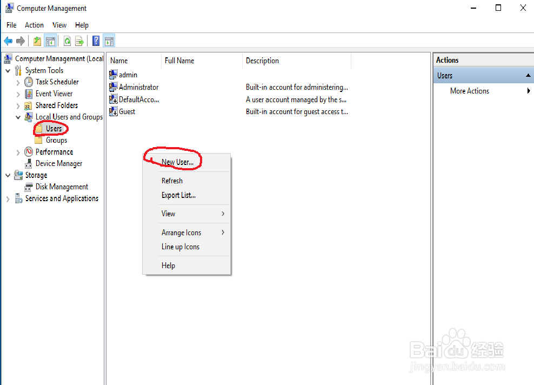Click the Guest account description text

(x=297, y=112)
